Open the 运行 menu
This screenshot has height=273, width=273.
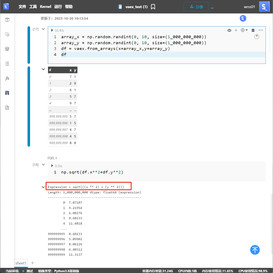(x=58, y=7)
